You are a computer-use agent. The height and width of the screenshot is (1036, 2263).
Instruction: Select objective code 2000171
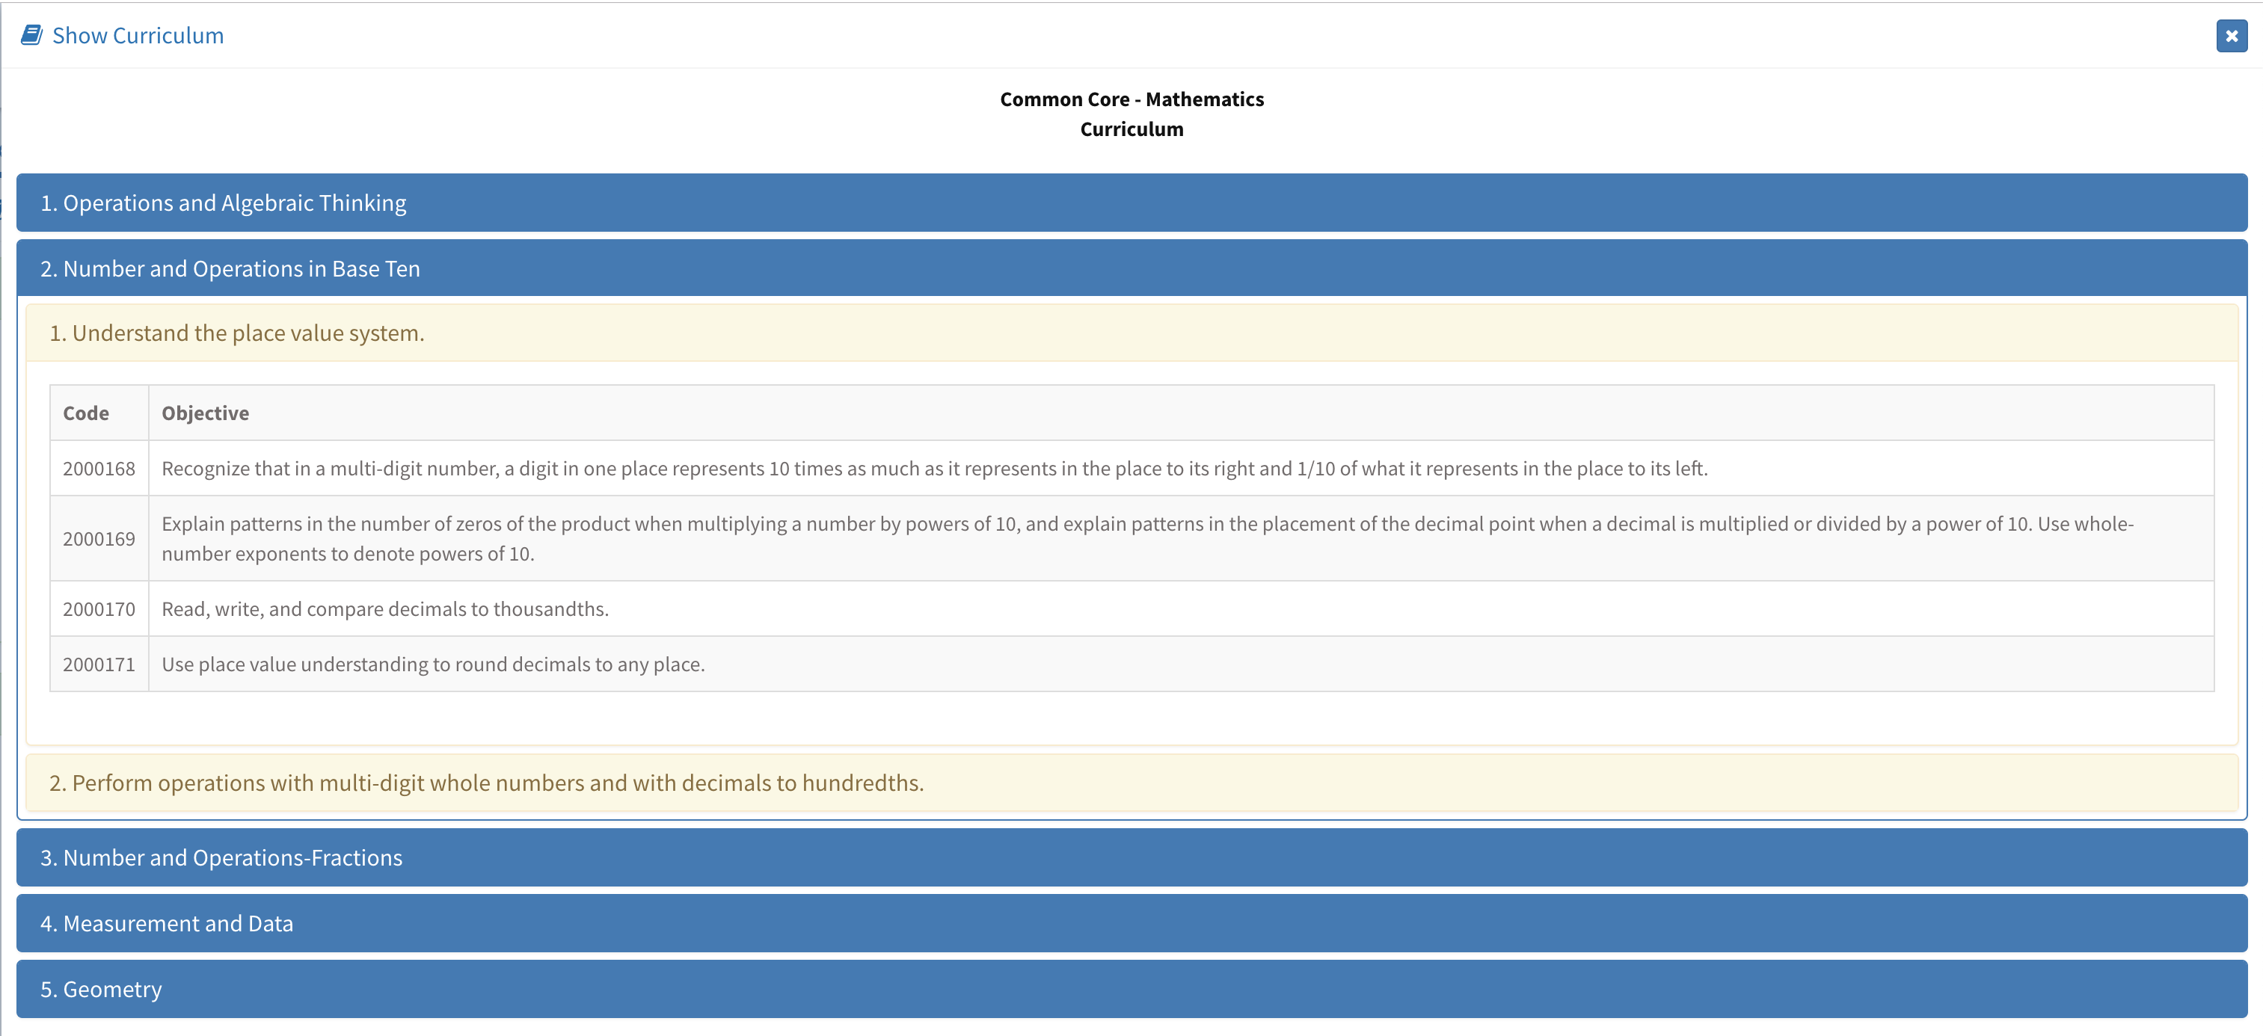pos(99,664)
